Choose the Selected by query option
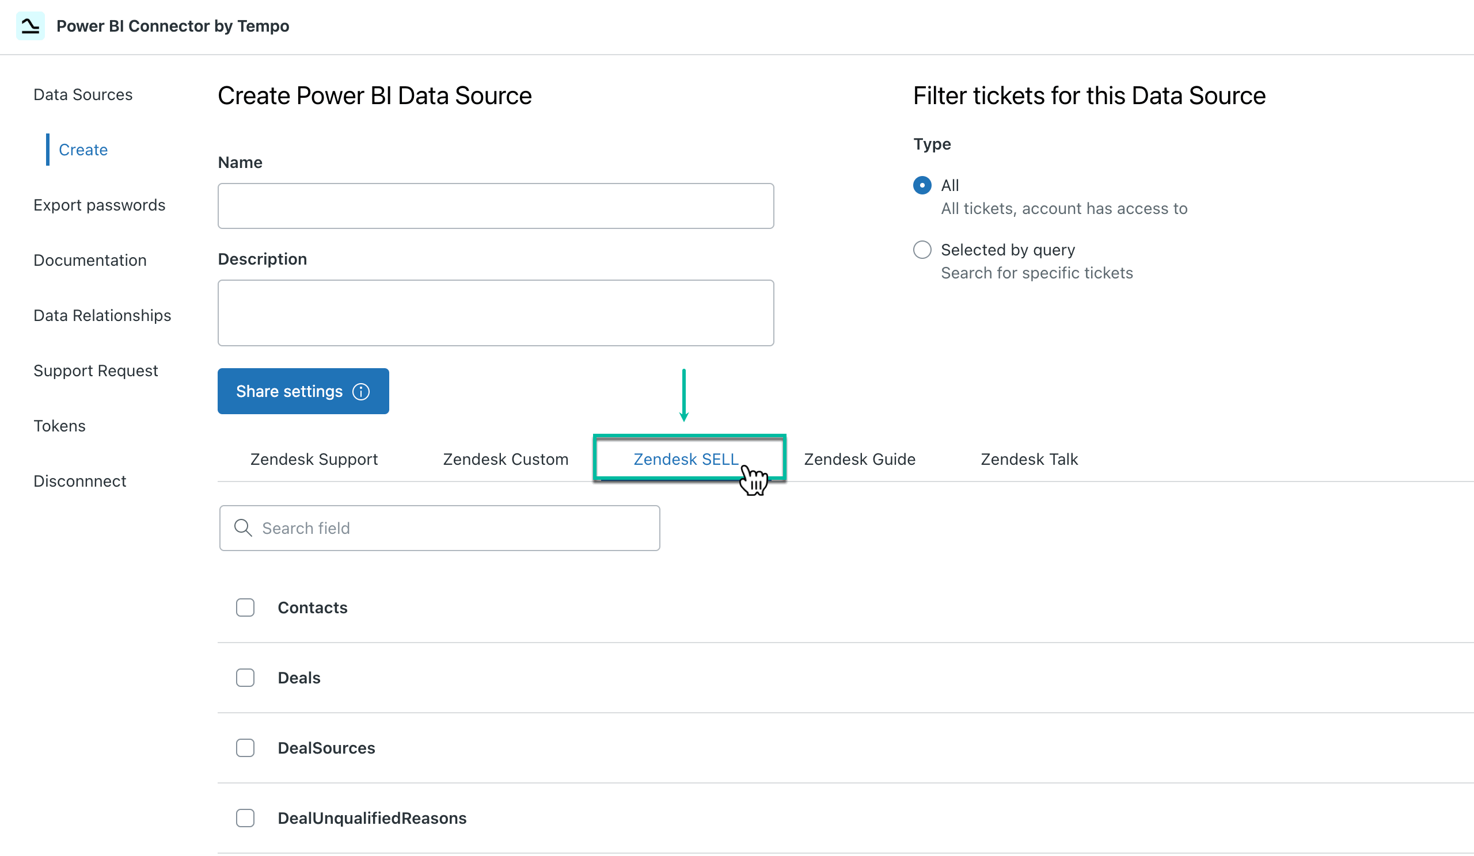Viewport: 1474px width, 856px height. [x=921, y=250]
